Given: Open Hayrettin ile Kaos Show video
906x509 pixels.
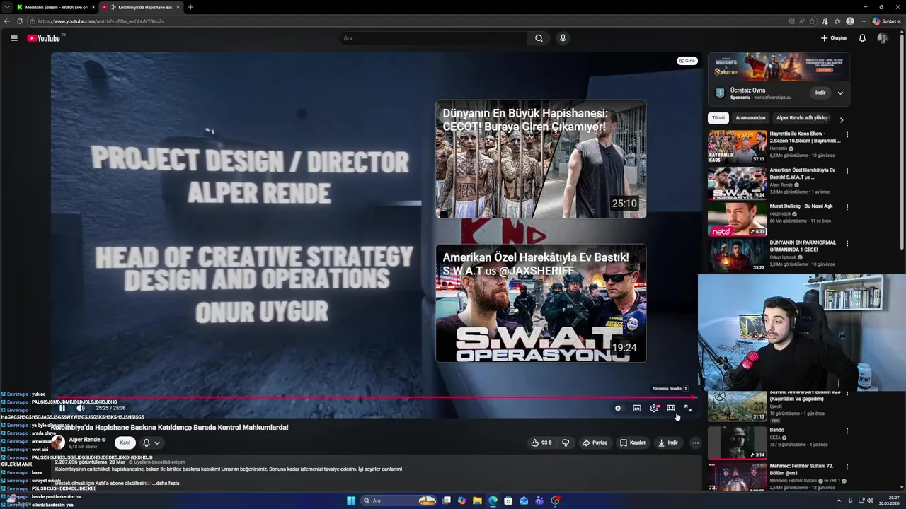Looking at the screenshot, I should coord(738,147).
